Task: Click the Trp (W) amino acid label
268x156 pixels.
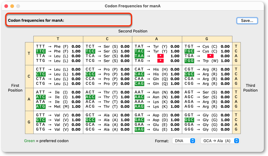Action: (210, 61)
